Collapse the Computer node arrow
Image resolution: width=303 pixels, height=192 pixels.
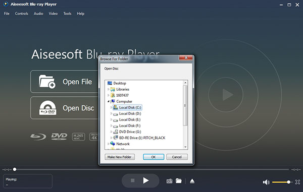pyautogui.click(x=109, y=101)
